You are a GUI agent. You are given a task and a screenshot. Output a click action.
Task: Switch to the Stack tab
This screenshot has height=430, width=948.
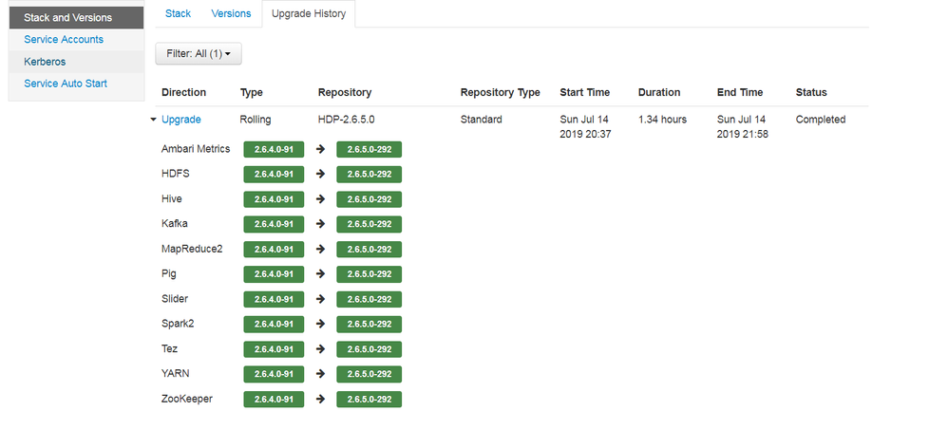pos(178,13)
